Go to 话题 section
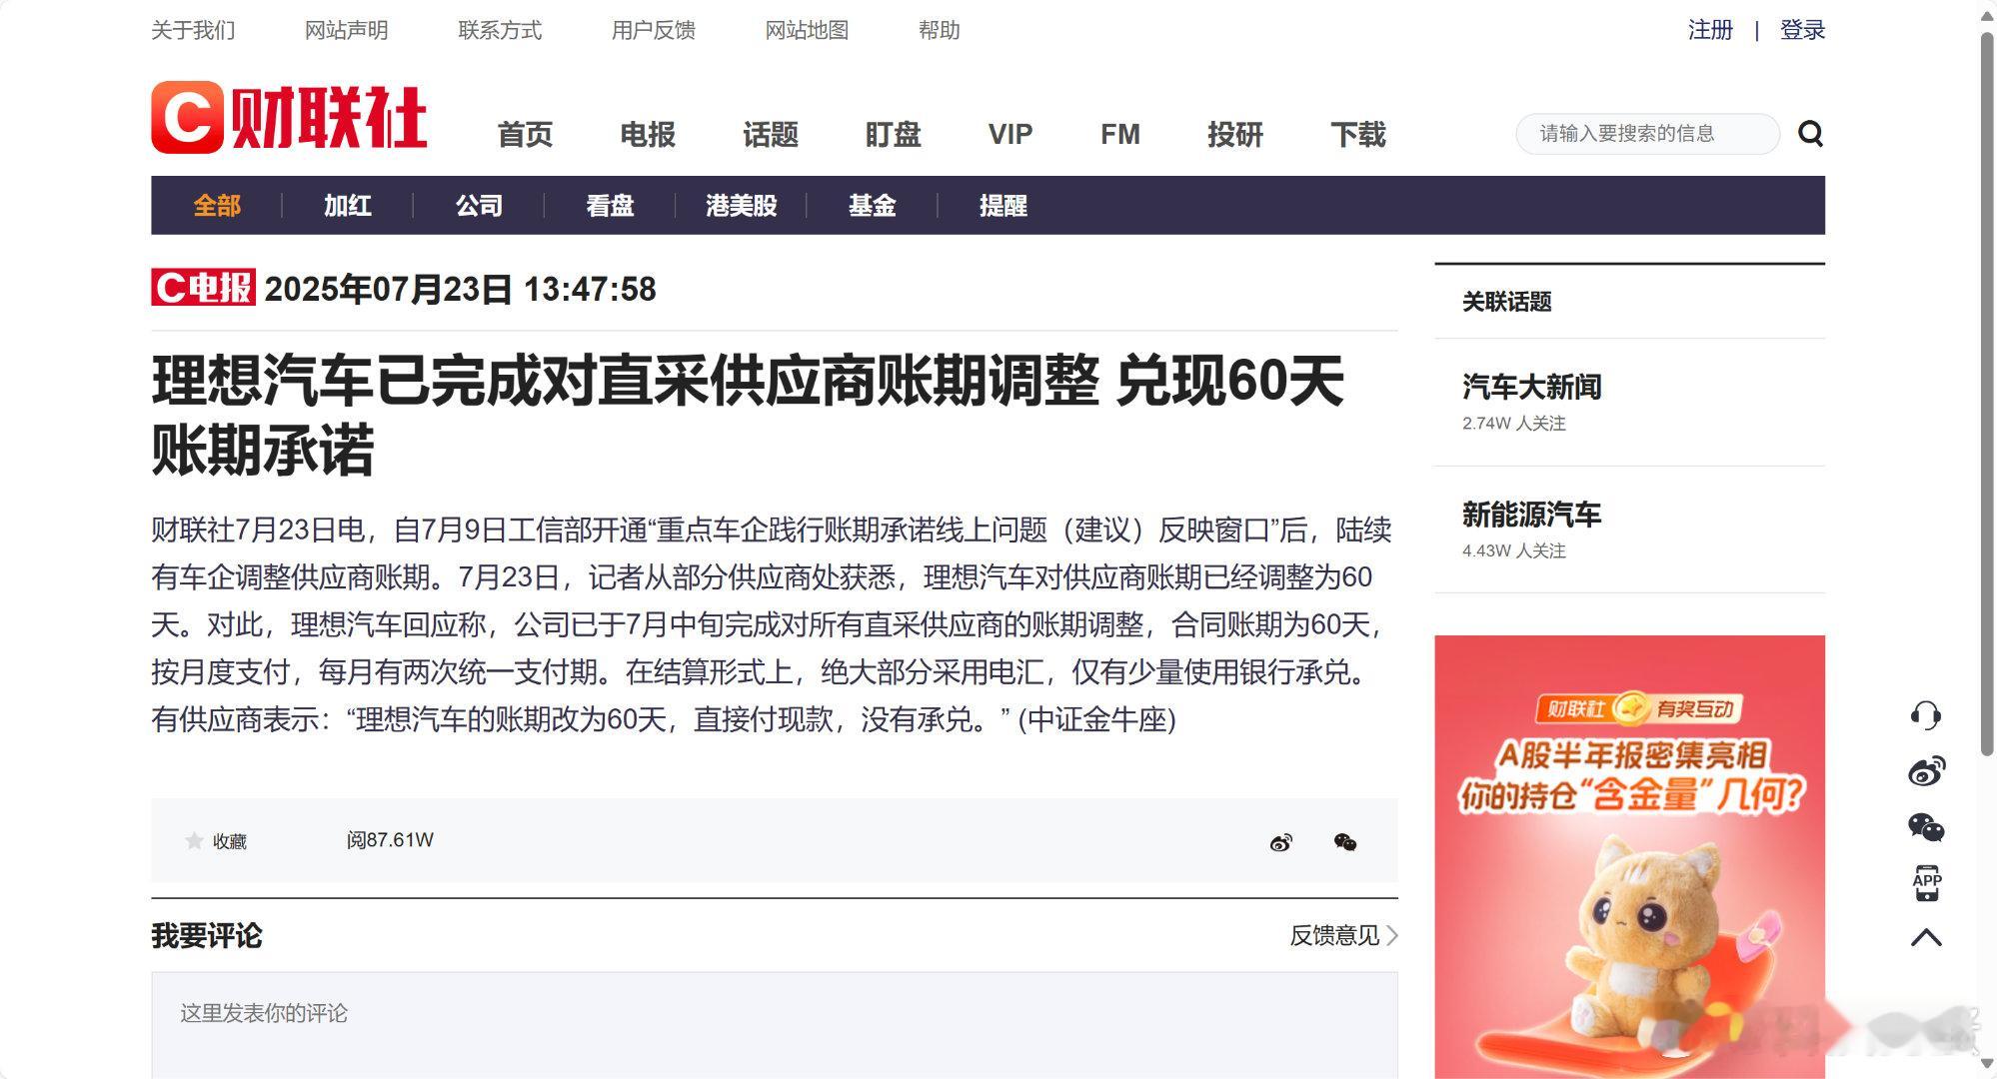This screenshot has height=1079, width=1997. point(771,134)
